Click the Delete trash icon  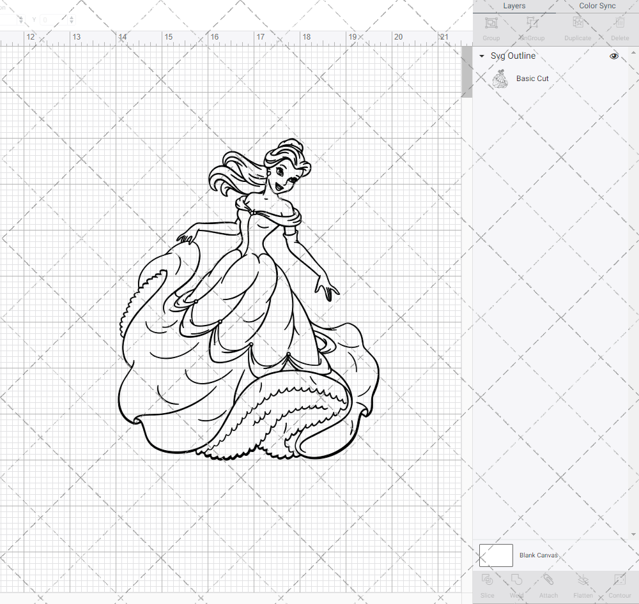(620, 23)
